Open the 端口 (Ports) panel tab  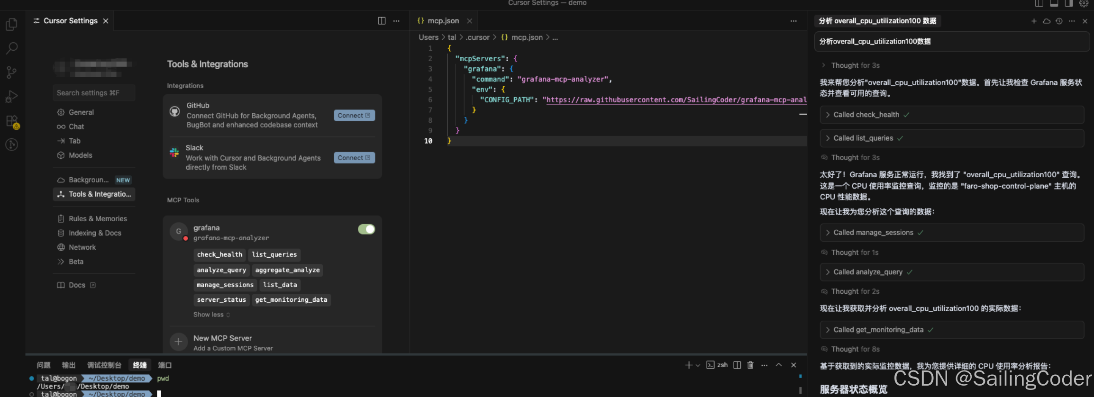coord(165,365)
